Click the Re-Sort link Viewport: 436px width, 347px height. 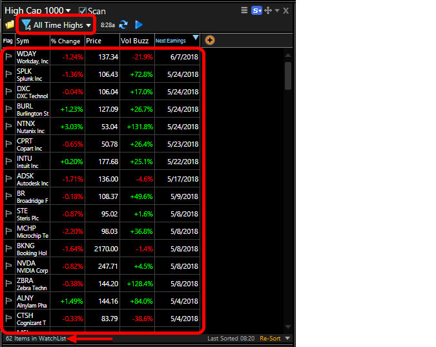(270, 339)
